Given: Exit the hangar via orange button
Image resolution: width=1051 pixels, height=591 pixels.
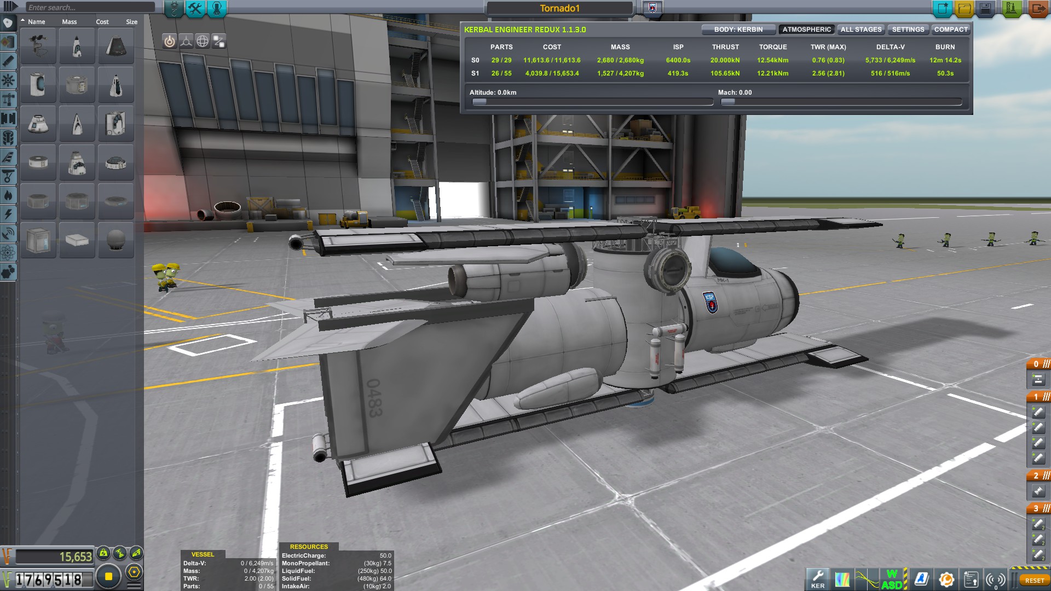Looking at the screenshot, I should [x=1038, y=8].
